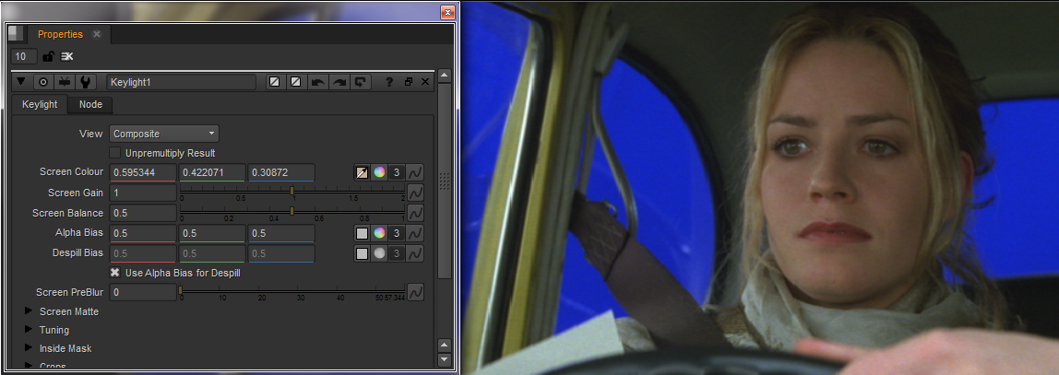1059x375 pixels.
Task: Revert Keylight1 knobs with the revert icon
Action: pos(361,82)
